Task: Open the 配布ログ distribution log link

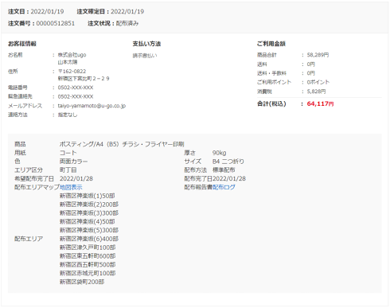Action: (x=224, y=187)
